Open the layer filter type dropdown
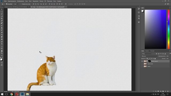The width and height of the screenshot is (171, 96). point(147,54)
